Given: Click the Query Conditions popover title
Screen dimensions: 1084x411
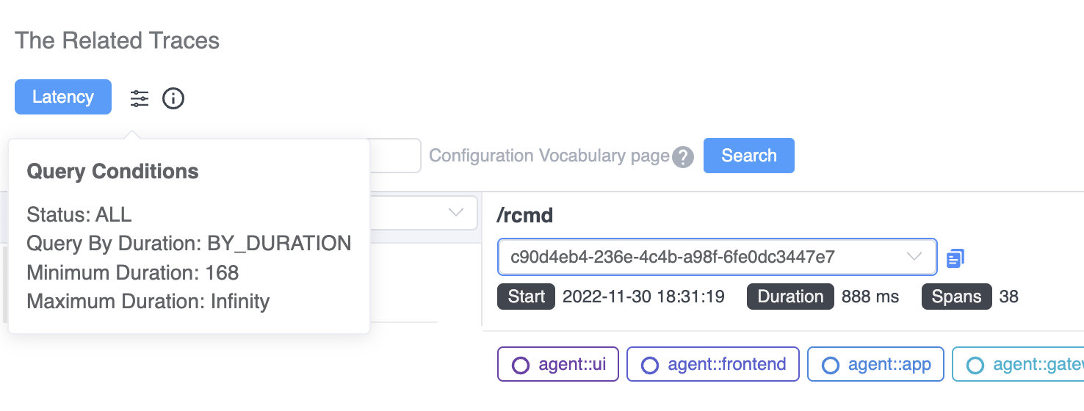Looking at the screenshot, I should [112, 172].
